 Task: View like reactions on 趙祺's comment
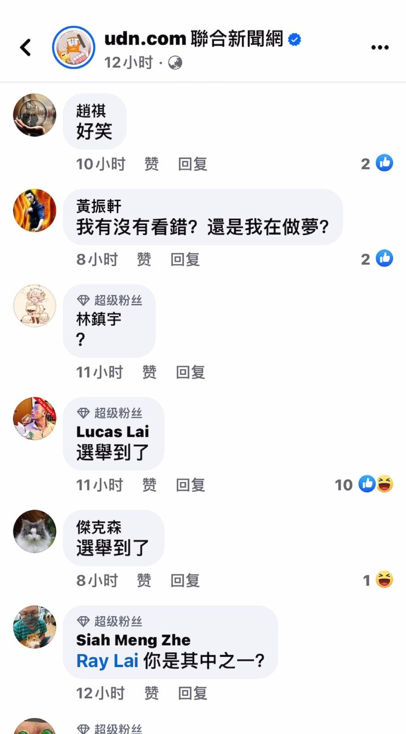pyautogui.click(x=377, y=163)
